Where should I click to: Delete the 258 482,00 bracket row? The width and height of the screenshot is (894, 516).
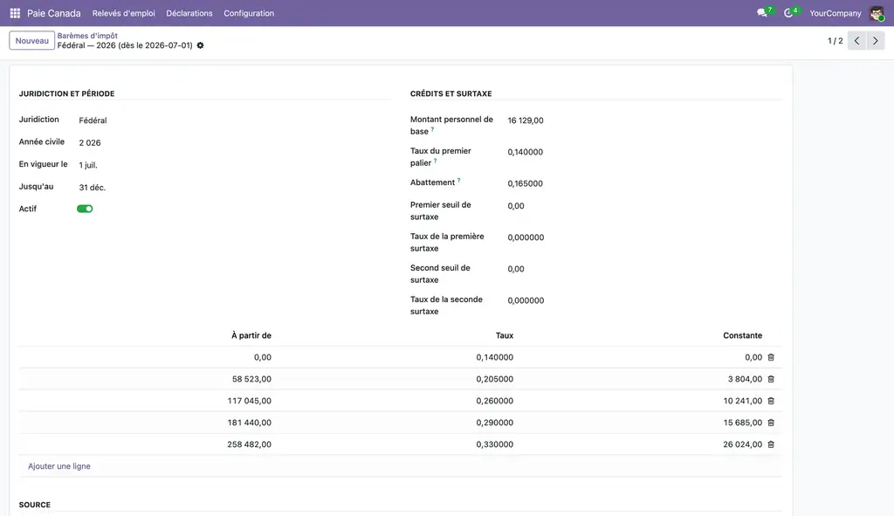coord(771,444)
